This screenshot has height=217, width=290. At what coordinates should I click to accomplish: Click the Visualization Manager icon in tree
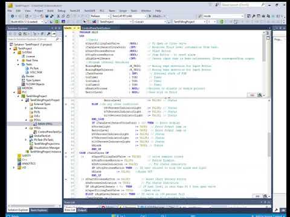31,148
